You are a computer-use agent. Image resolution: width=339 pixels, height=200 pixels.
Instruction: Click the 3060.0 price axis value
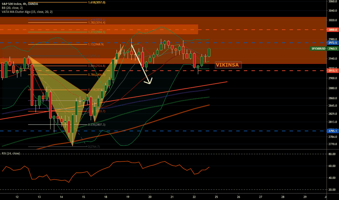[333, 1]
